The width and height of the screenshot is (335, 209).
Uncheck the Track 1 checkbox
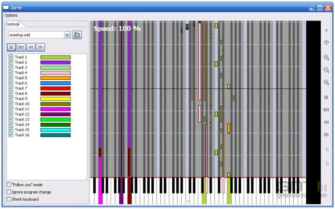pyautogui.click(x=11, y=57)
